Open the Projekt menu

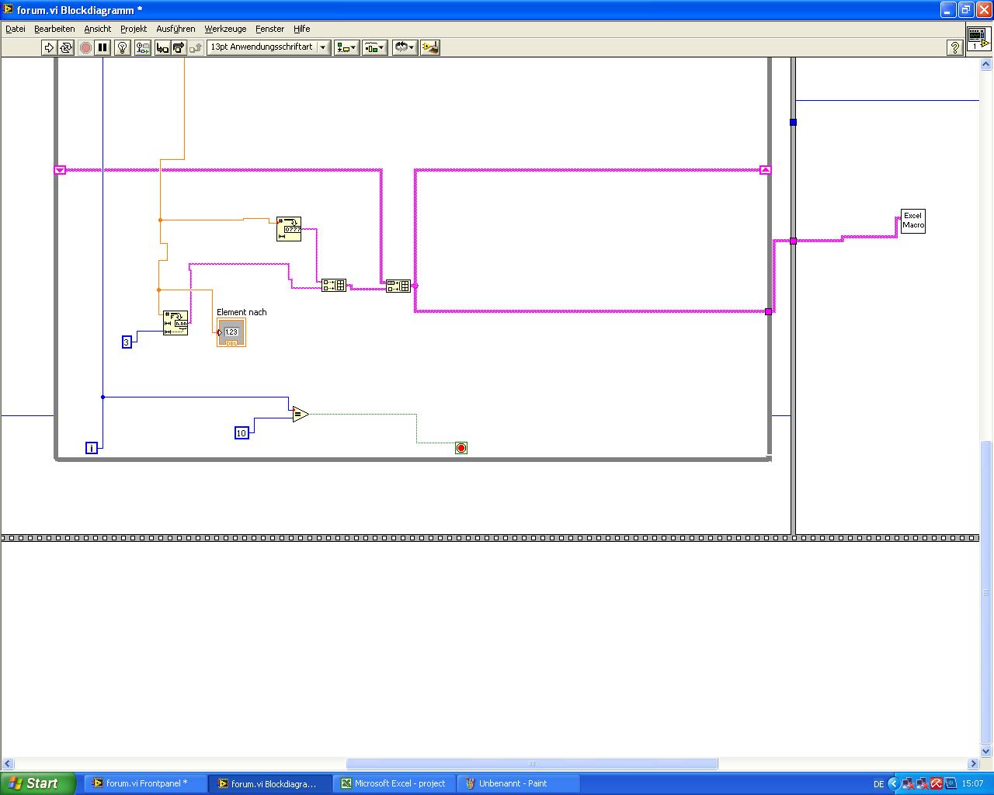(x=134, y=29)
